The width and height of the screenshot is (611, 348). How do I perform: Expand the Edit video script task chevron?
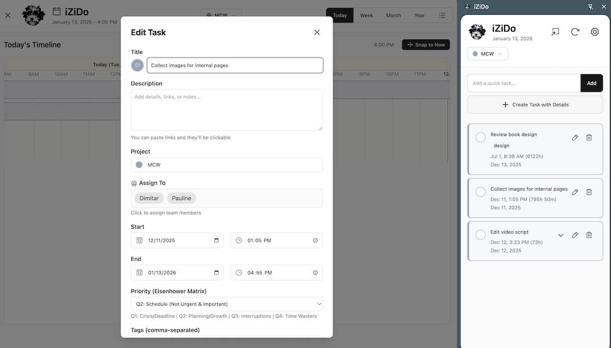pyautogui.click(x=561, y=235)
